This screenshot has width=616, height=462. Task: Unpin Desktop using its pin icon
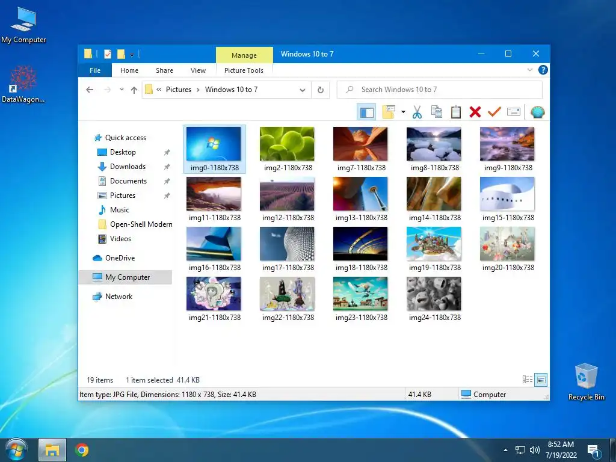[167, 152]
